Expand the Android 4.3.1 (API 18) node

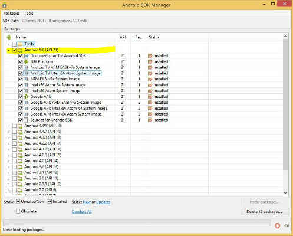(8, 137)
